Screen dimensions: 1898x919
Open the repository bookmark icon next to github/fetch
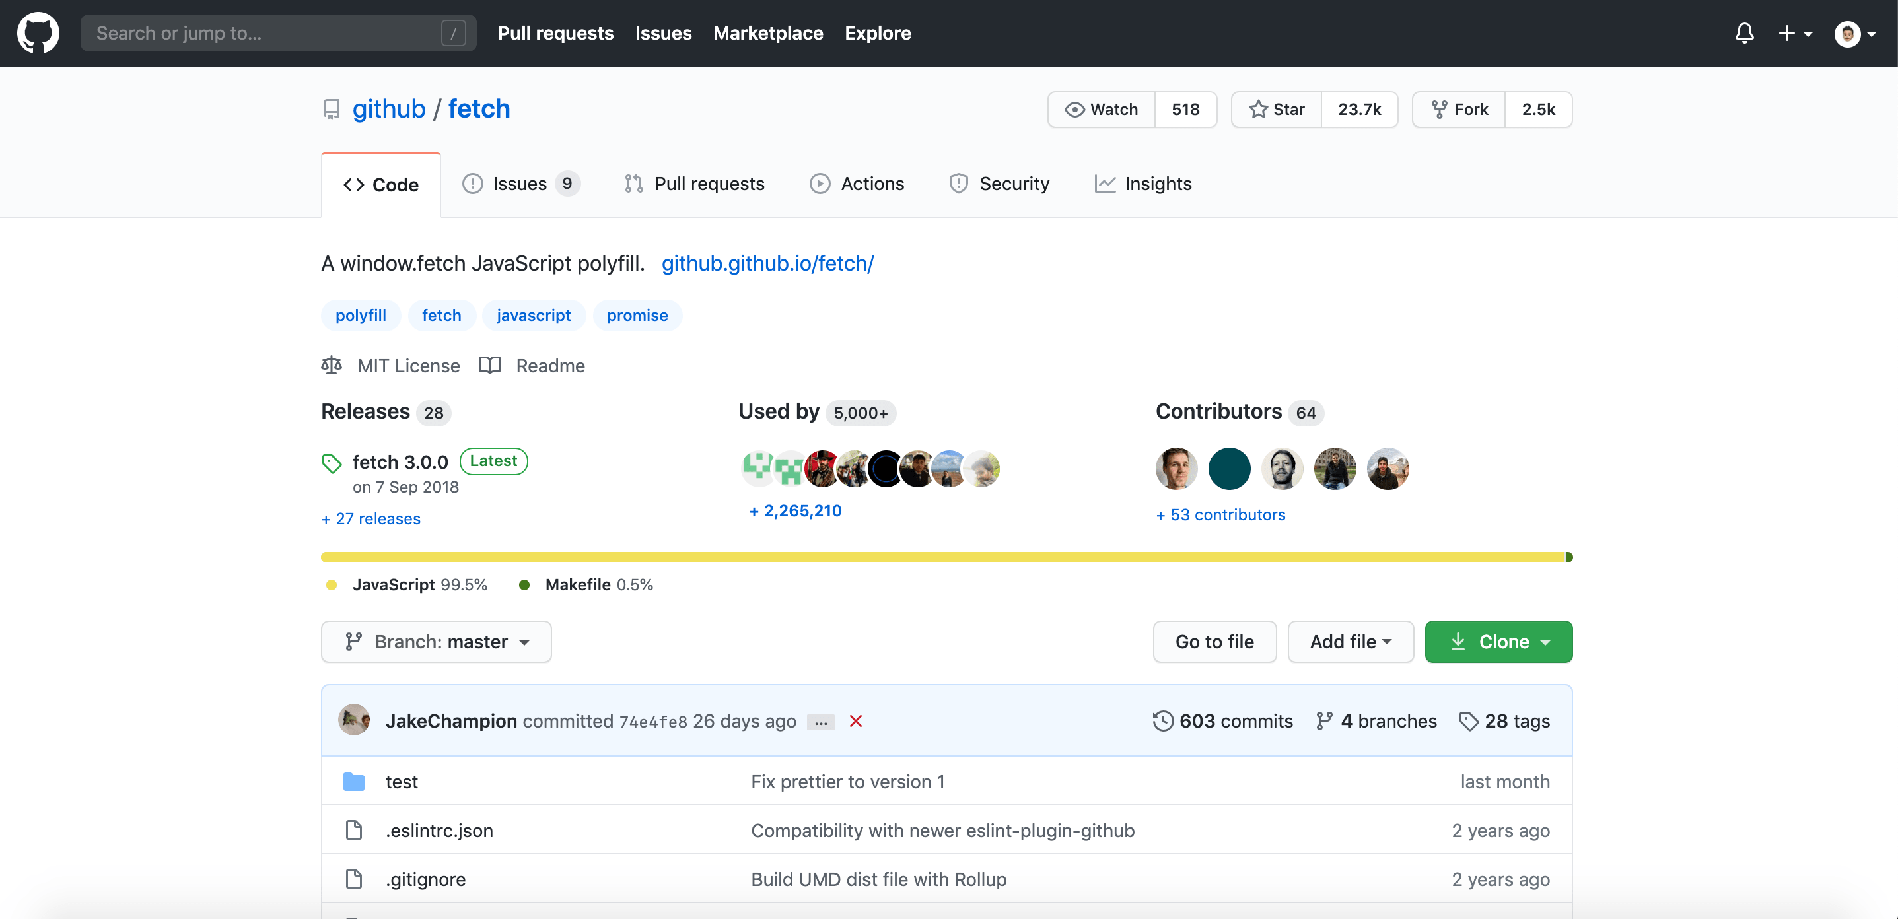[x=331, y=109]
